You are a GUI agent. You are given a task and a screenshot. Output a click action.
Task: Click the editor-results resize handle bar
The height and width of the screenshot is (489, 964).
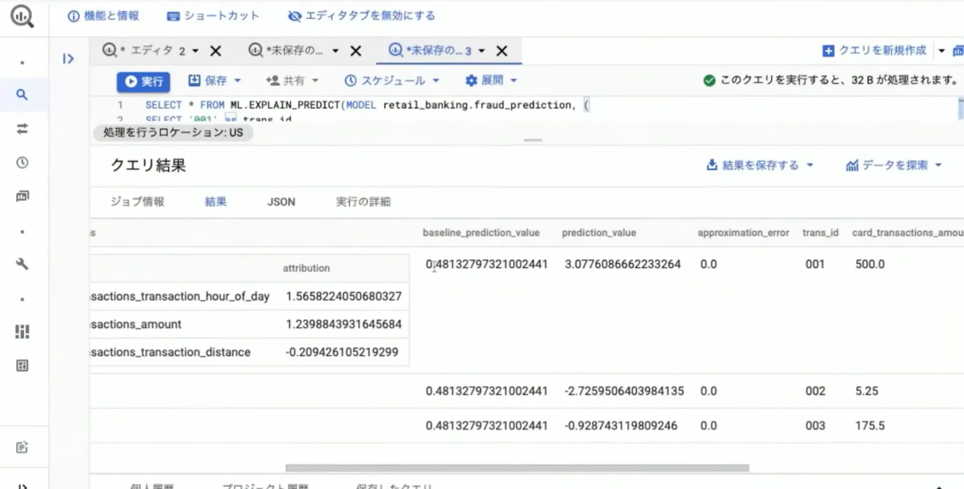[533, 140]
